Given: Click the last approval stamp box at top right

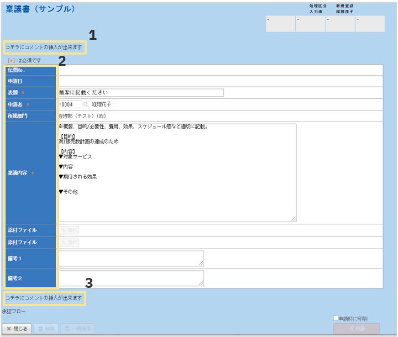Looking at the screenshot, I should pyautogui.click(x=370, y=24).
